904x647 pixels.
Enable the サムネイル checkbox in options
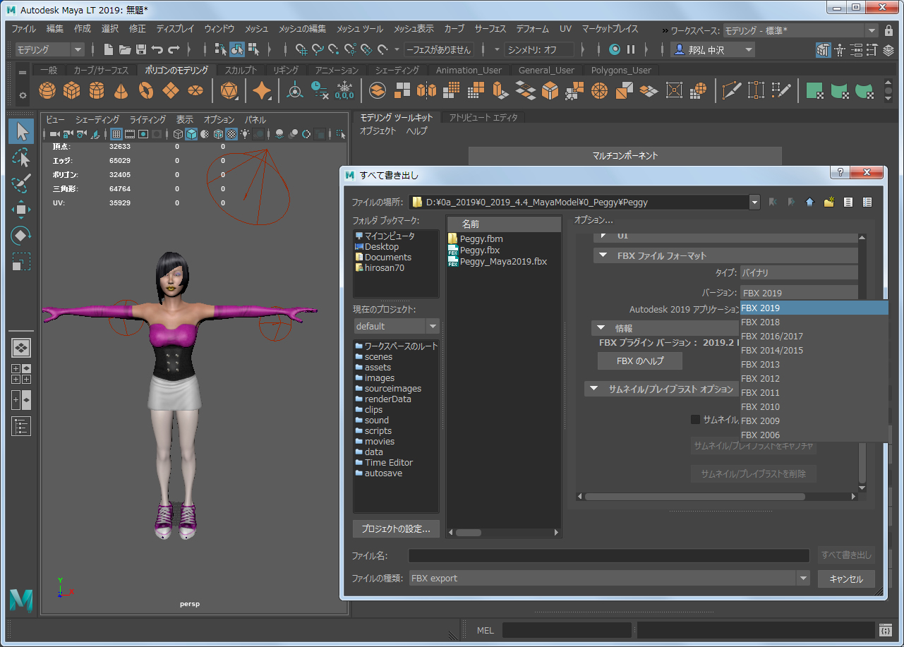coord(695,419)
